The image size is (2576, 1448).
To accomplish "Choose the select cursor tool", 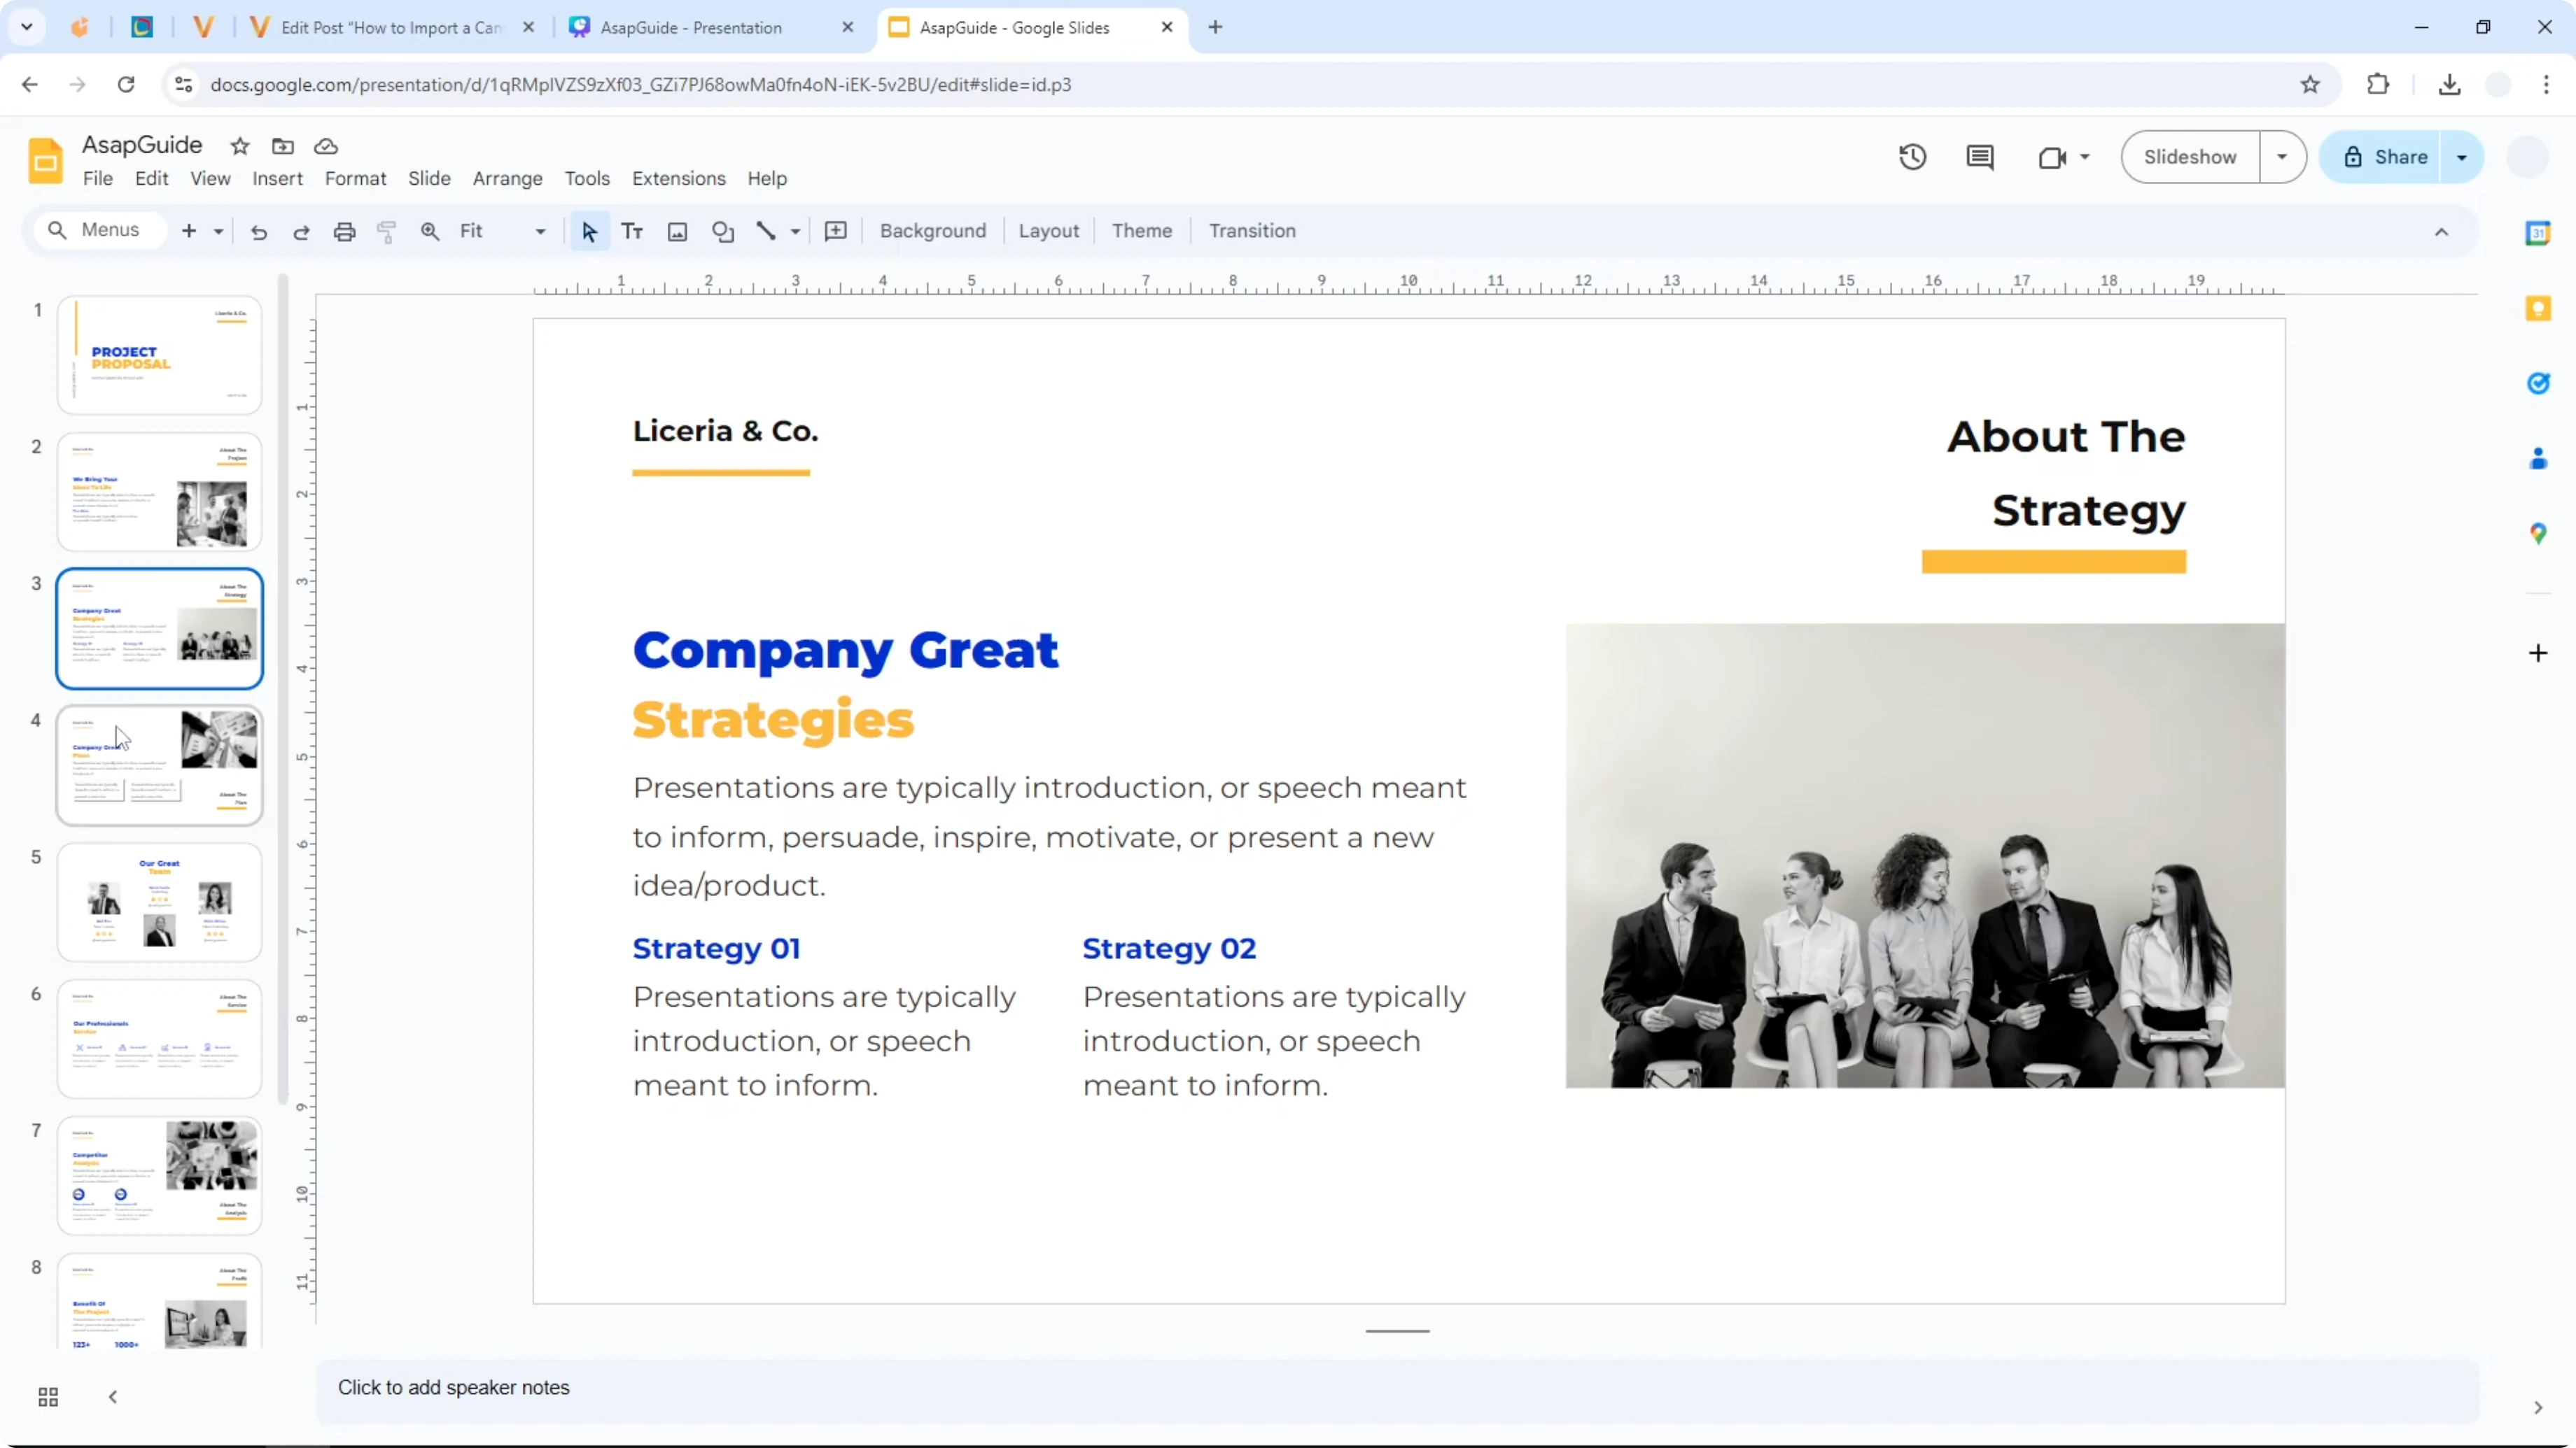I will click(x=589, y=232).
